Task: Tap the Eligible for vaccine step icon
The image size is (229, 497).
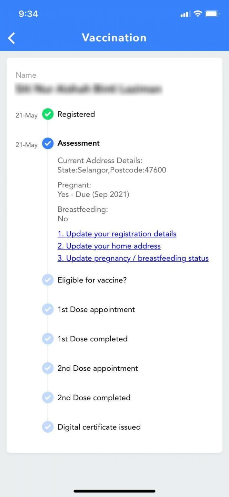Action: 48,280
